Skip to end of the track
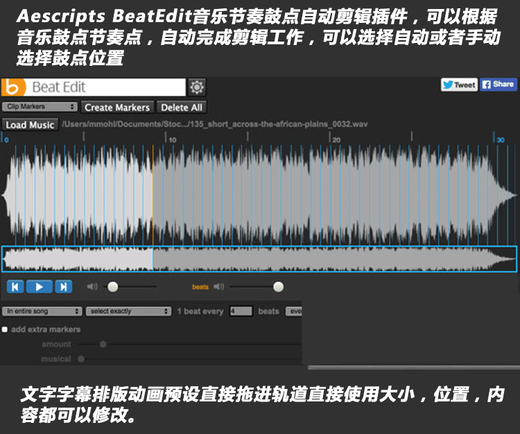The width and height of the screenshot is (520, 434). pyautogui.click(x=63, y=287)
